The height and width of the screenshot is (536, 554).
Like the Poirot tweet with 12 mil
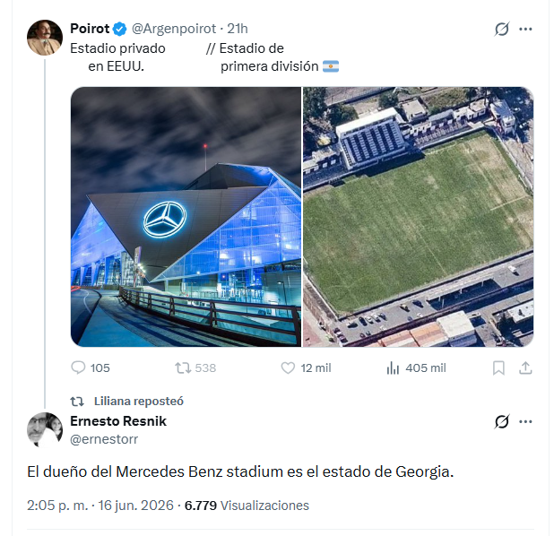[x=288, y=367]
